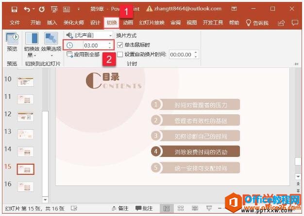This screenshot has width=304, height=216.
Task: Open the 审阅 tab
Action: pos(175,23)
